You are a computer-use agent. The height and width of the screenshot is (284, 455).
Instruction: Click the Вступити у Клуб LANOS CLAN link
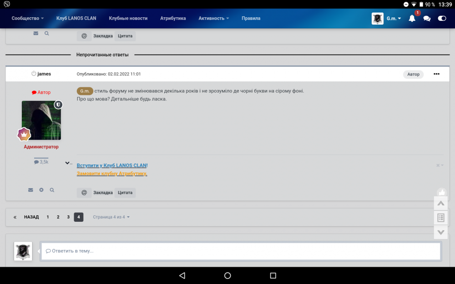tap(112, 165)
